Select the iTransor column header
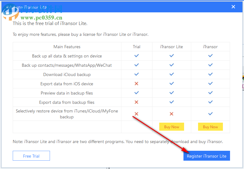 210,47
